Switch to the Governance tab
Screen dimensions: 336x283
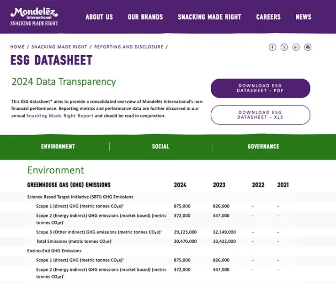click(263, 147)
